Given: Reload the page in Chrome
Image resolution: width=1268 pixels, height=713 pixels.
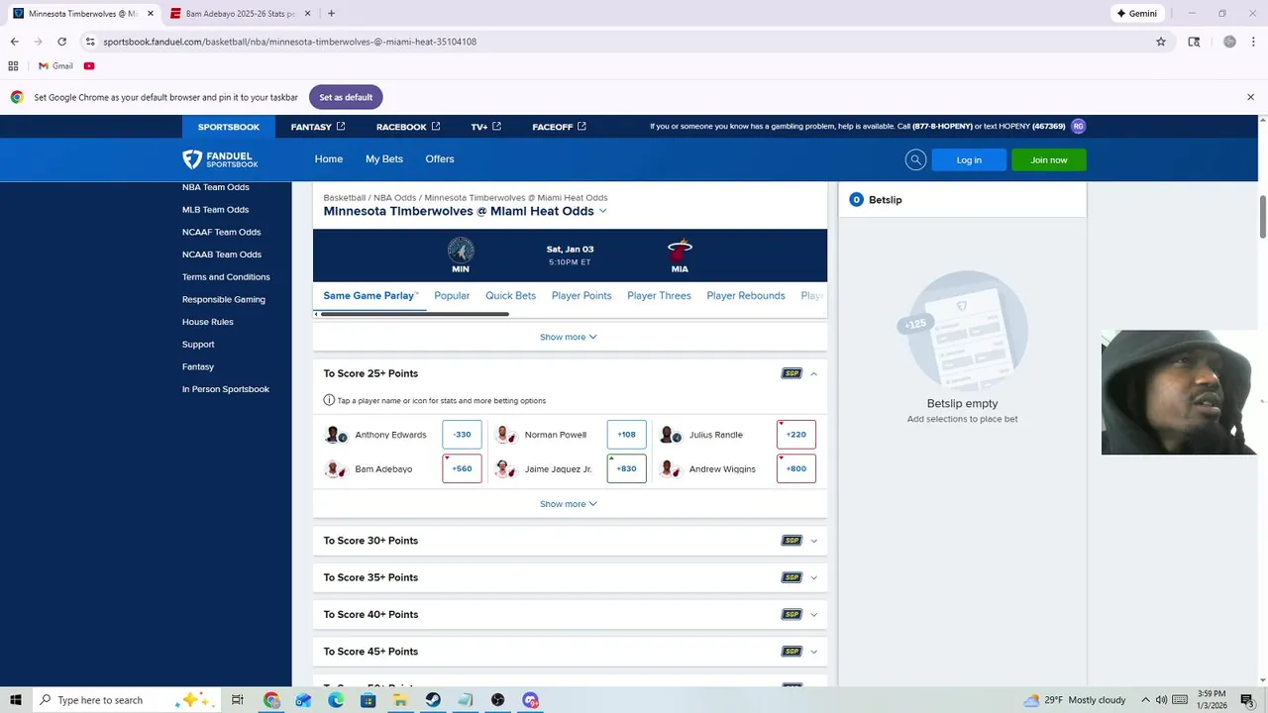Looking at the screenshot, I should click(61, 42).
